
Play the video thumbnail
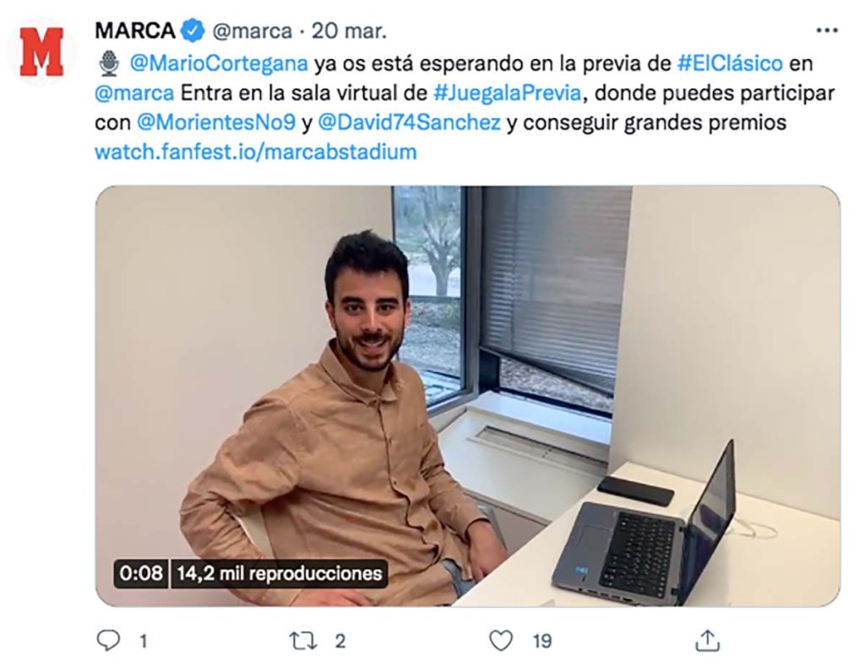(x=468, y=396)
